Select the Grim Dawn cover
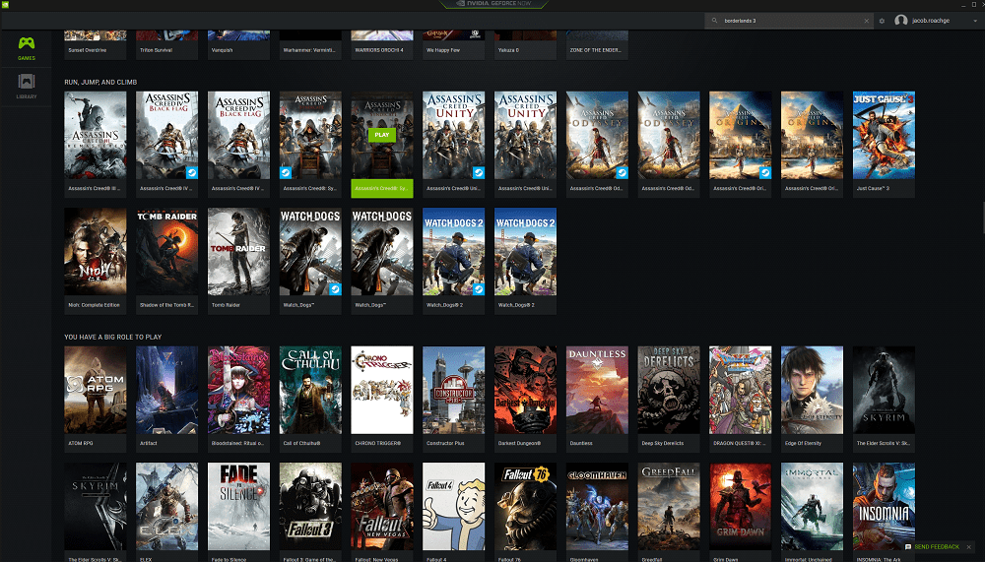Image resolution: width=985 pixels, height=562 pixels. coord(740,507)
